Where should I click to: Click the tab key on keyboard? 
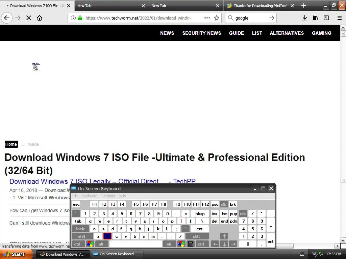[78, 221]
